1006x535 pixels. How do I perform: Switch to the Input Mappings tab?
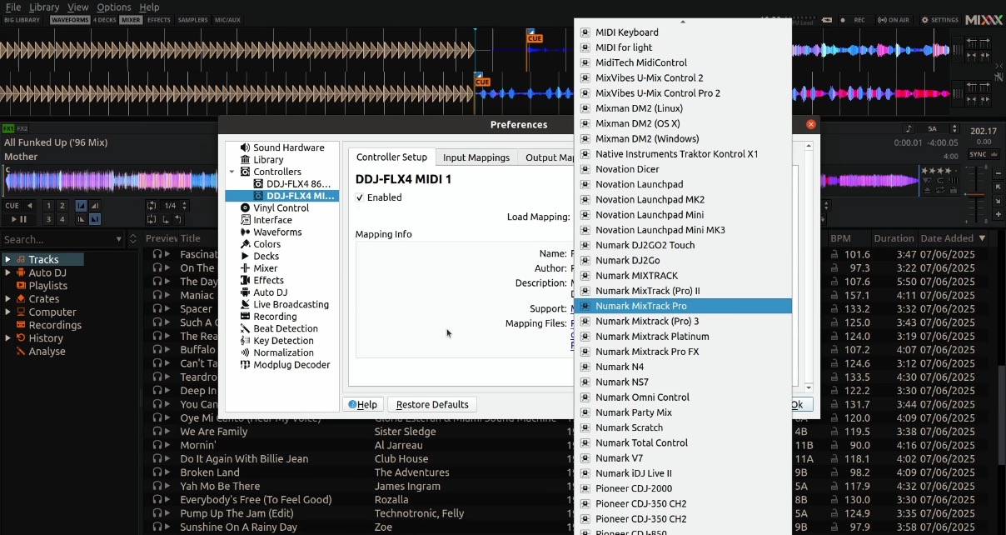coord(476,157)
